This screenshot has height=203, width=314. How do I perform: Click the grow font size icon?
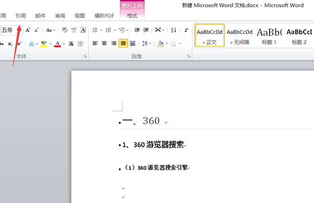pyautogui.click(x=27, y=30)
